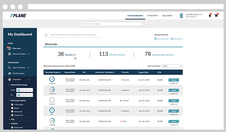Click View on the Critical priority row
The width and height of the screenshot is (226, 132).
[x=174, y=101]
